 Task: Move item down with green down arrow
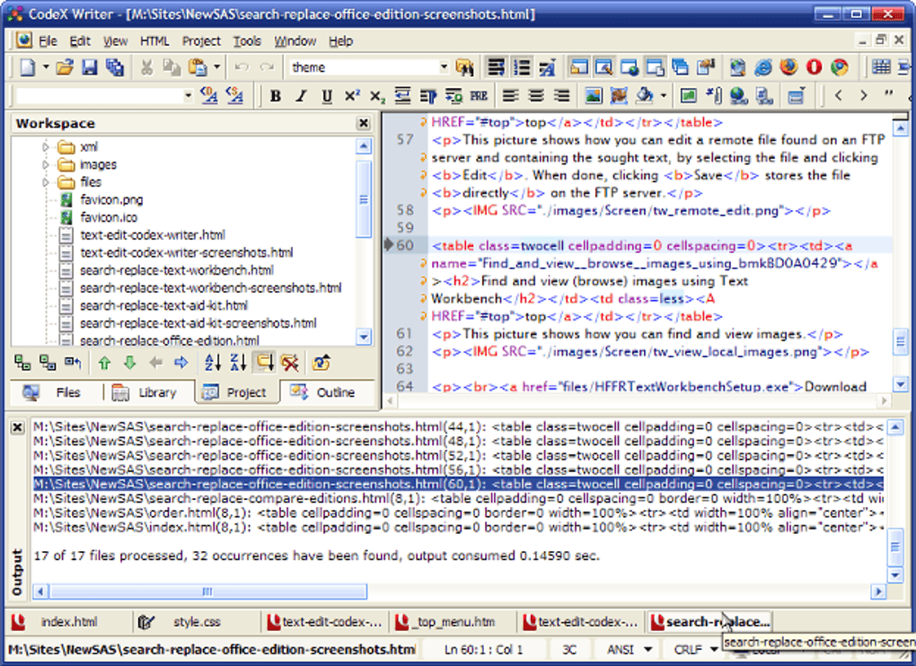click(x=129, y=363)
